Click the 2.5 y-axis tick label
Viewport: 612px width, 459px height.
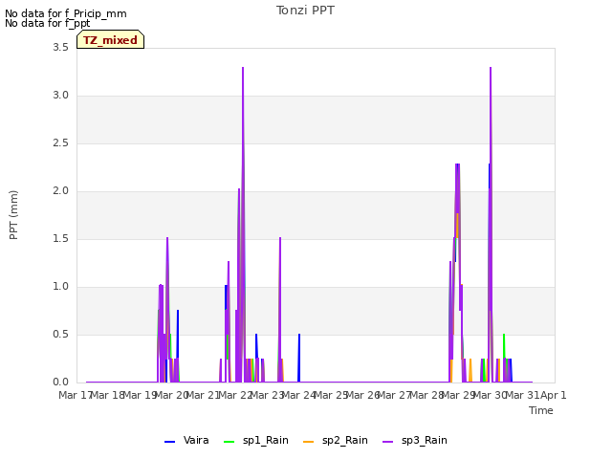(x=61, y=143)
